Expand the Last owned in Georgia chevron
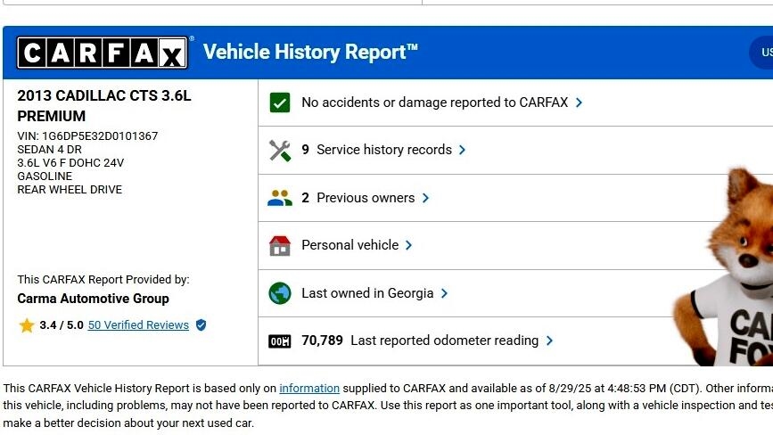The width and height of the screenshot is (773, 435). [x=445, y=293]
